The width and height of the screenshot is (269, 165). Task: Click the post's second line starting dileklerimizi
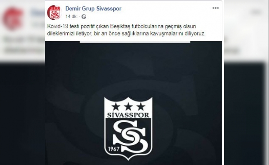click(x=126, y=33)
